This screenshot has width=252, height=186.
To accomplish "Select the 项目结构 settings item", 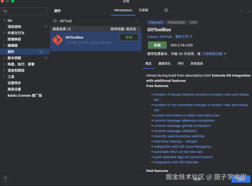I will pyautogui.click(x=25, y=27).
